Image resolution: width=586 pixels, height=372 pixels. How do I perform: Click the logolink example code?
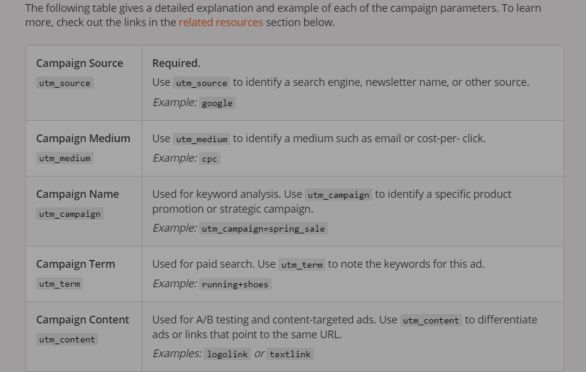228,354
